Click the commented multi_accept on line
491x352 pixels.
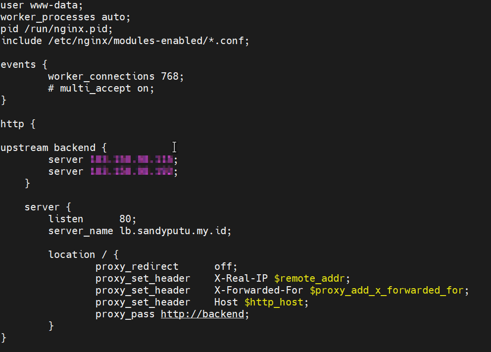click(101, 88)
